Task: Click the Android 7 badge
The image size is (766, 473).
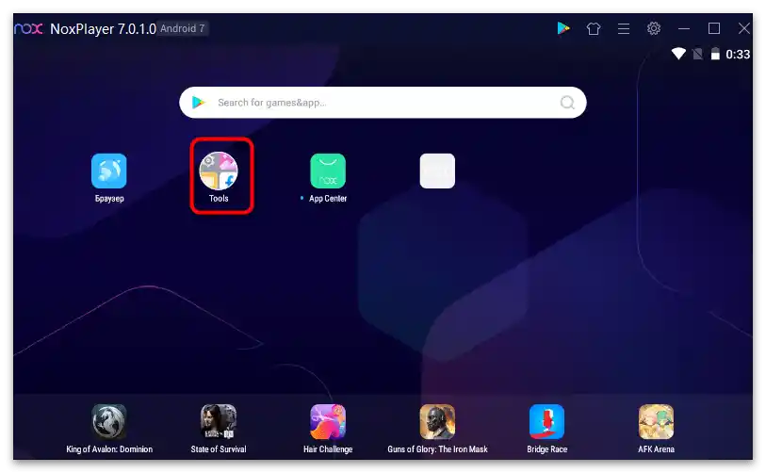Action: click(182, 28)
